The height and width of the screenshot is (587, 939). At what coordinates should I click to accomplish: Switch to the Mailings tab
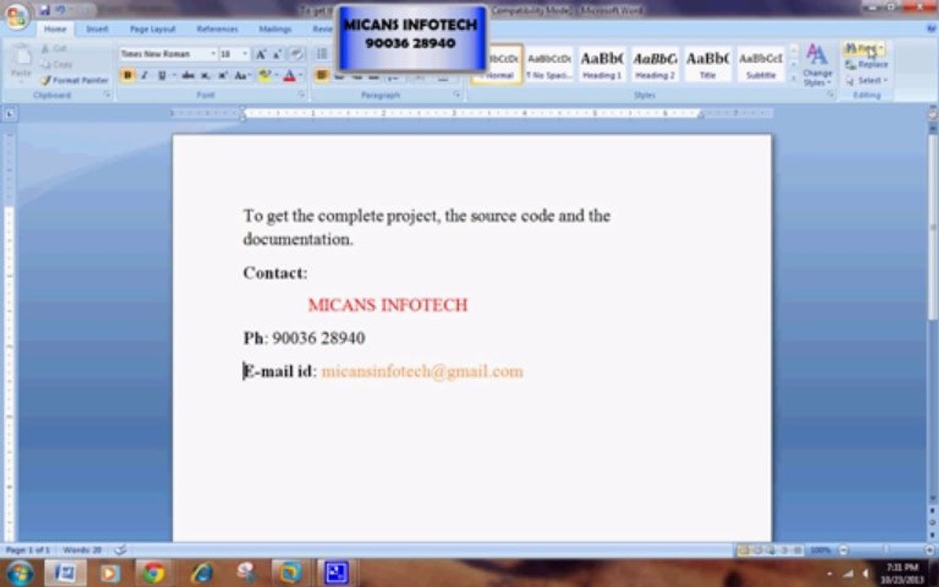[x=275, y=29]
